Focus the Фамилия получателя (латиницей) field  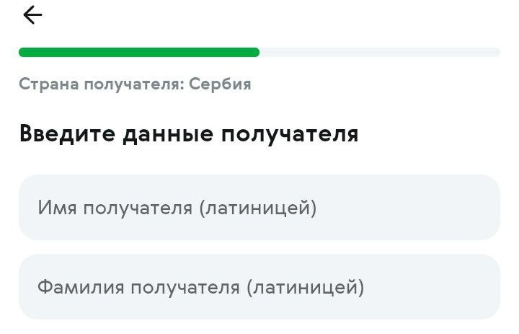(259, 287)
